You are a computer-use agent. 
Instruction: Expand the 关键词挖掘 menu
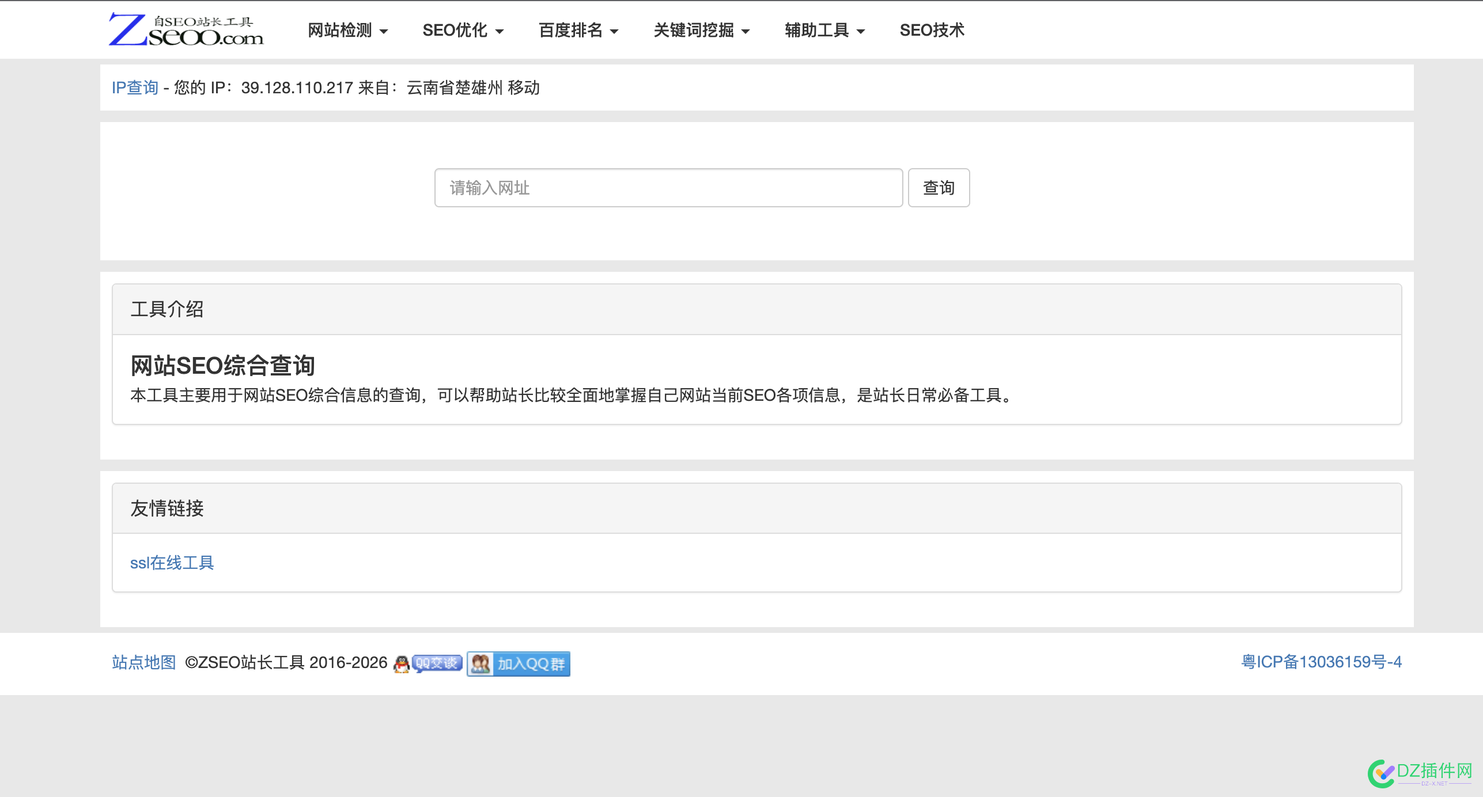[702, 30]
